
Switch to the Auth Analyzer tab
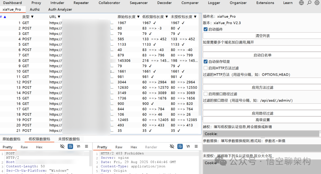point(60,9)
